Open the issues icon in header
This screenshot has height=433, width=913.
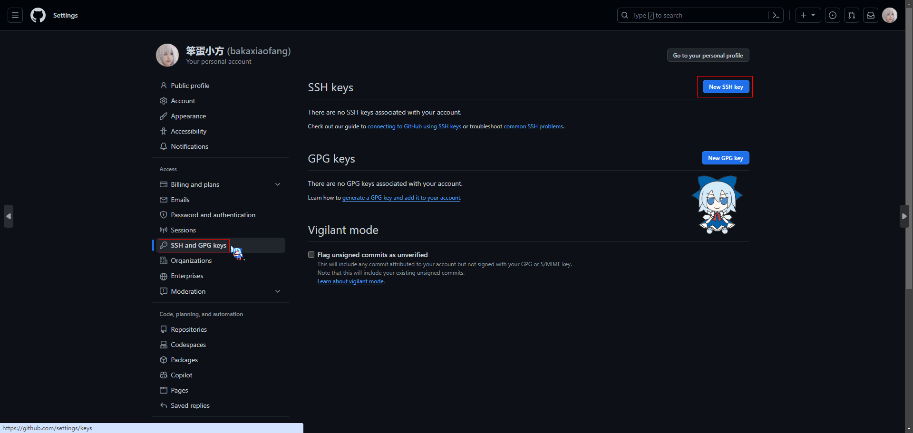(x=832, y=15)
